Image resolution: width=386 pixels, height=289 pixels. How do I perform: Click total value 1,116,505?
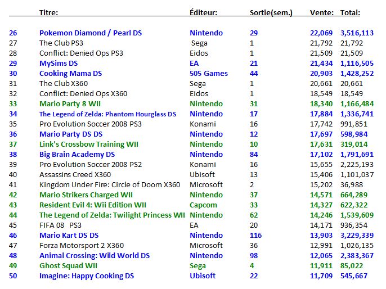(x=357, y=64)
